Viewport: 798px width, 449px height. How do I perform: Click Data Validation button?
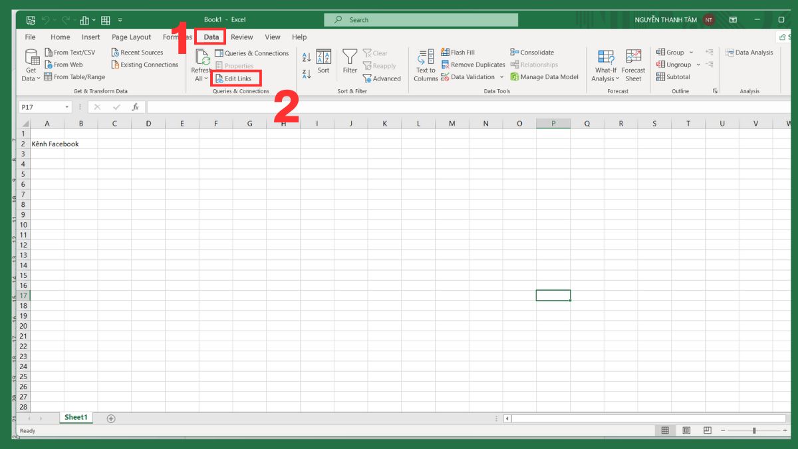point(468,77)
